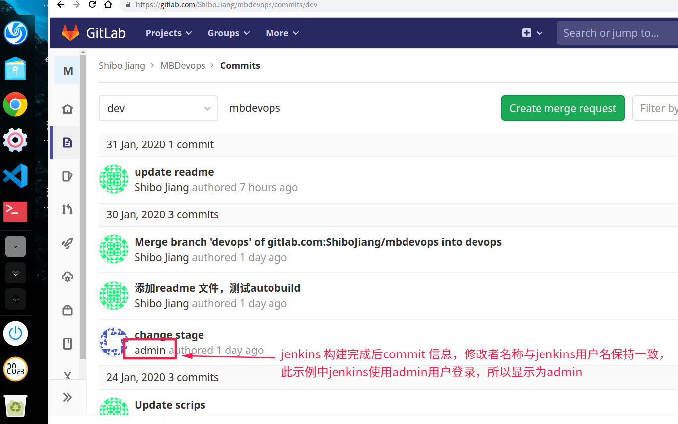Click the blue avatar beside 'change stage'
Viewport: 678px width, 424px height.
pos(114,342)
